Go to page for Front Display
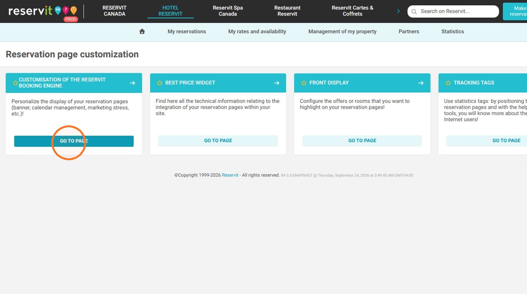Screen dimensions: 527x294 pos(362,141)
